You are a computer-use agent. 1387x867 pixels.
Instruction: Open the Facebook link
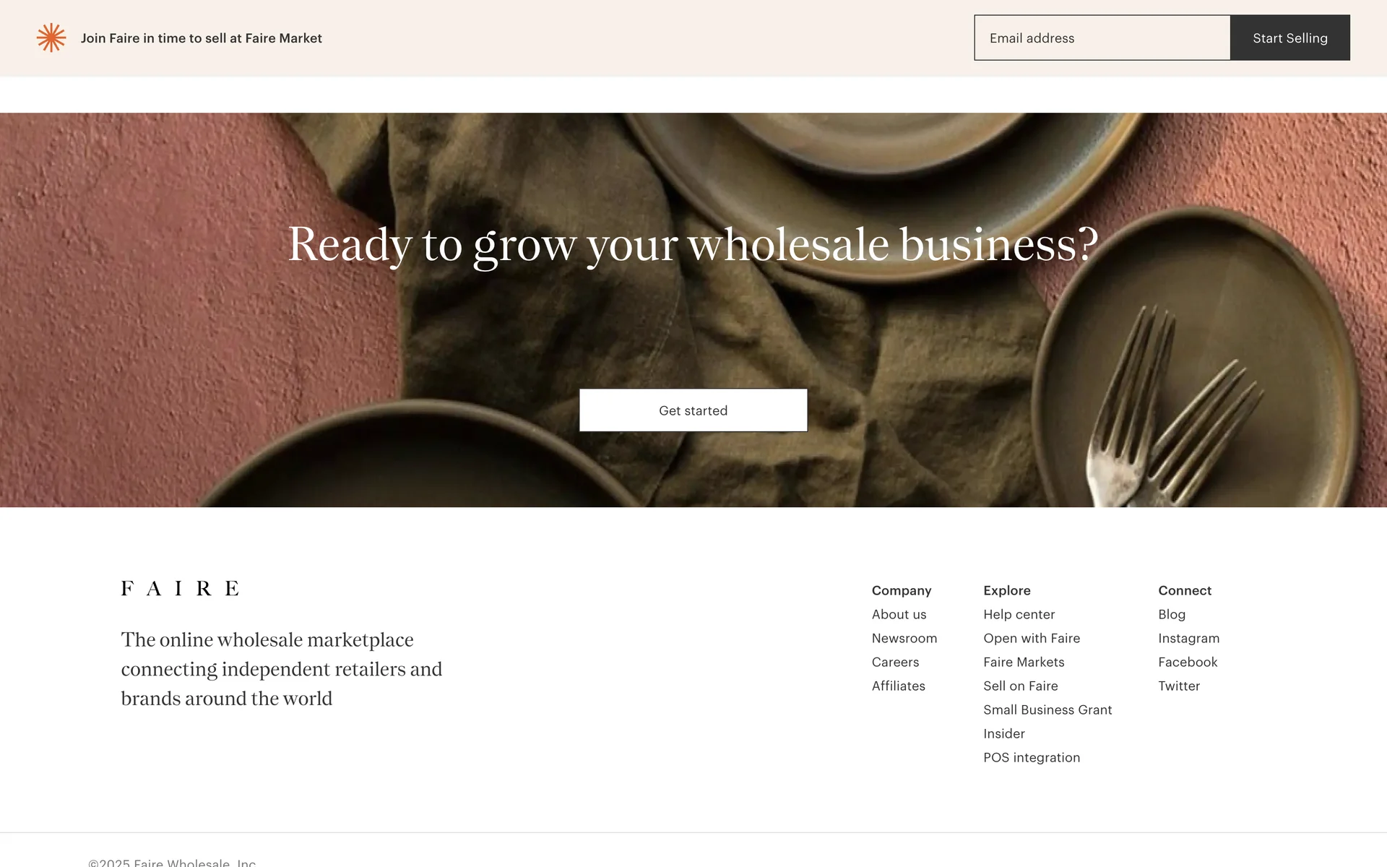pos(1188,662)
